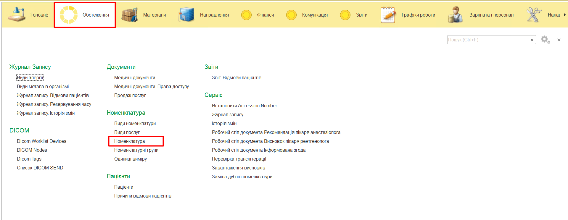Click the boxes icon for Матеріали
This screenshot has height=220, width=568.
click(129, 15)
